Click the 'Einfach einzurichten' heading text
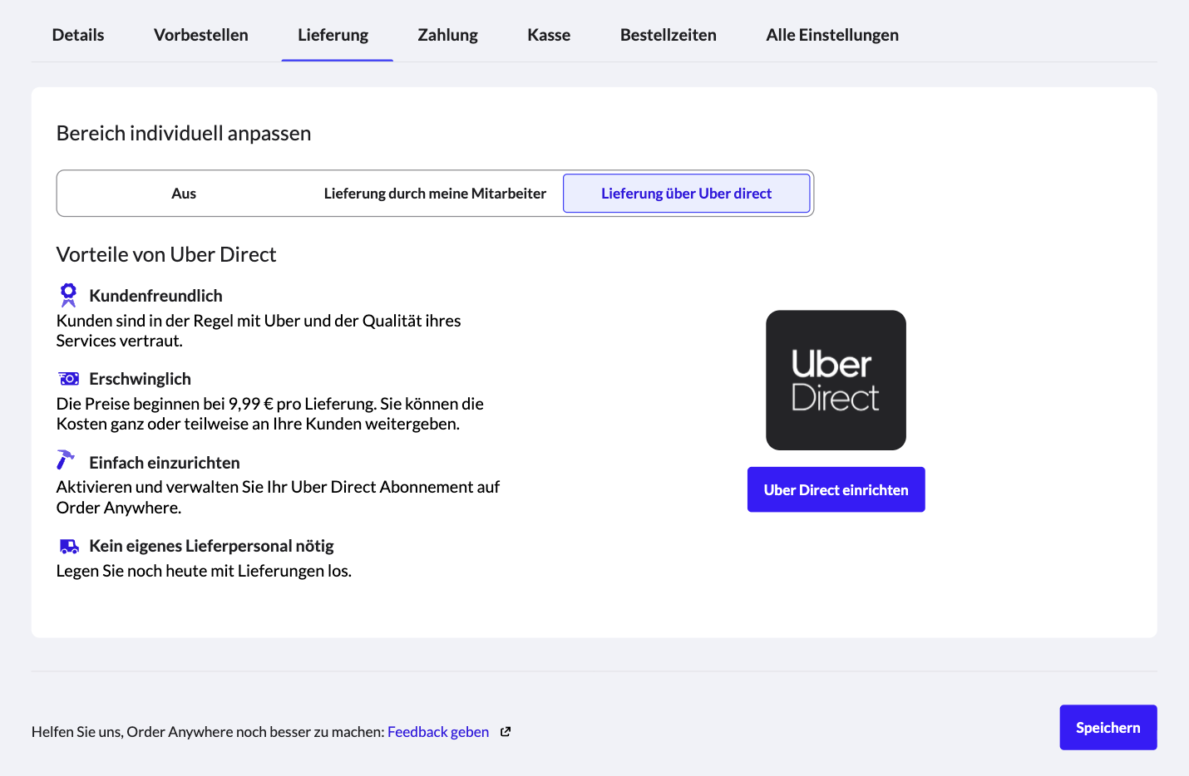 pos(165,463)
